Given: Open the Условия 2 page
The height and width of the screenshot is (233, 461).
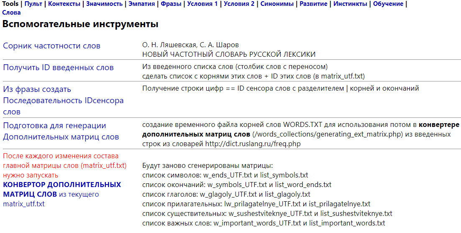Looking at the screenshot, I should [x=239, y=4].
